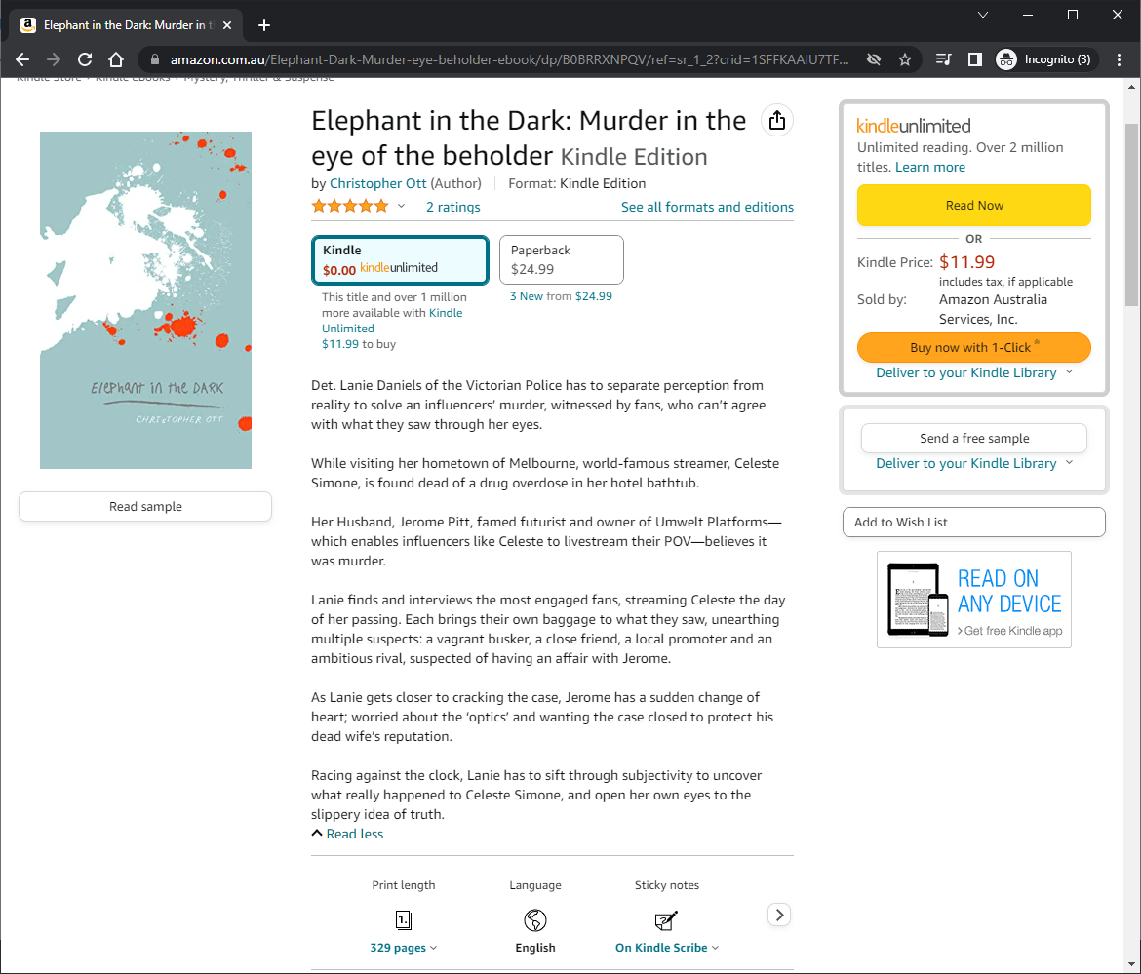Screen dimensions: 1141x974
Task: Expand Deliver to your Kindle Library under free sample
Action: [974, 463]
